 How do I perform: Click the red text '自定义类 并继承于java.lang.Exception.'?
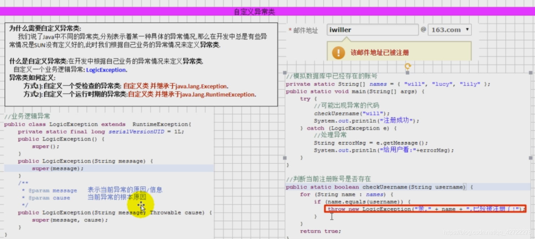pos(176,86)
